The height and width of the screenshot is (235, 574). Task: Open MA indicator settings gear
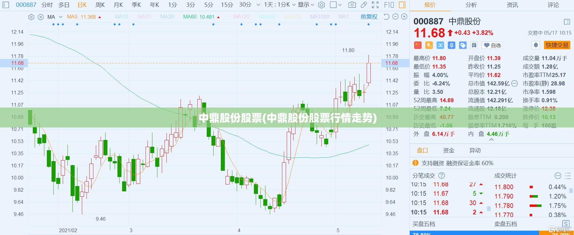(31, 17)
